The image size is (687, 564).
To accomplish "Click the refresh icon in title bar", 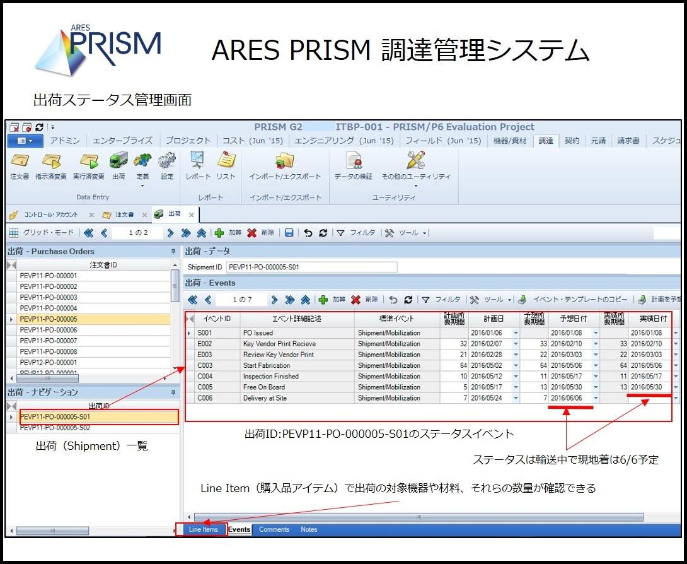I will (39, 127).
